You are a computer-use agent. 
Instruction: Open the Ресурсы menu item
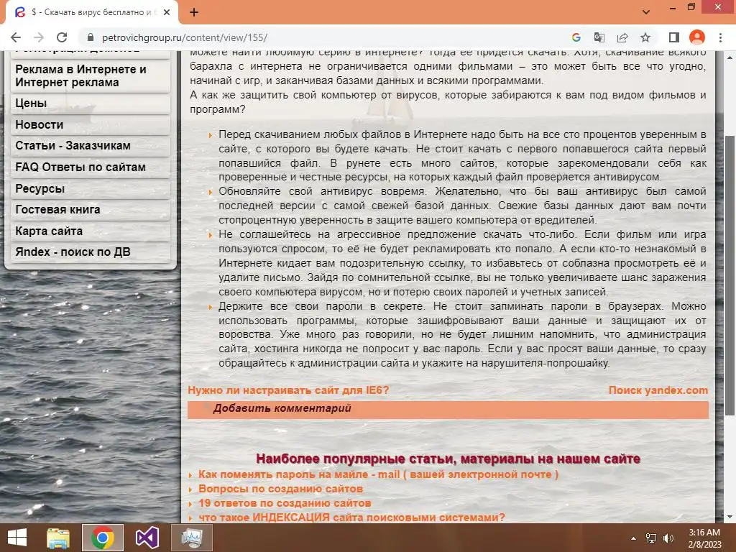[x=90, y=188]
